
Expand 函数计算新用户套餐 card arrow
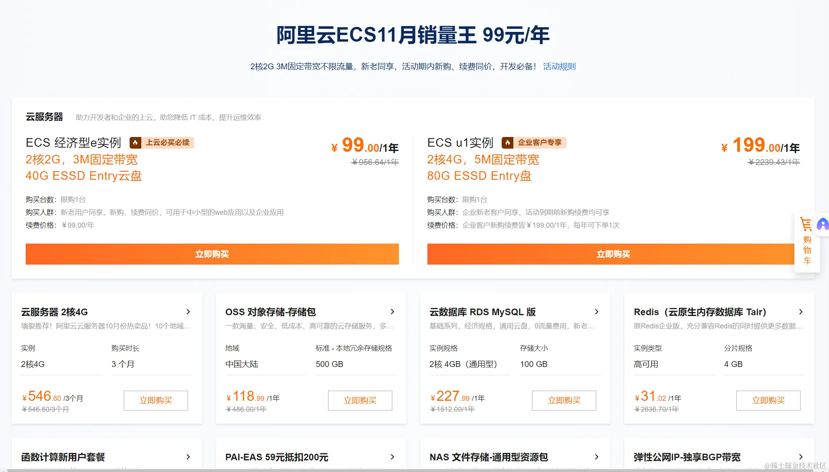point(188,457)
